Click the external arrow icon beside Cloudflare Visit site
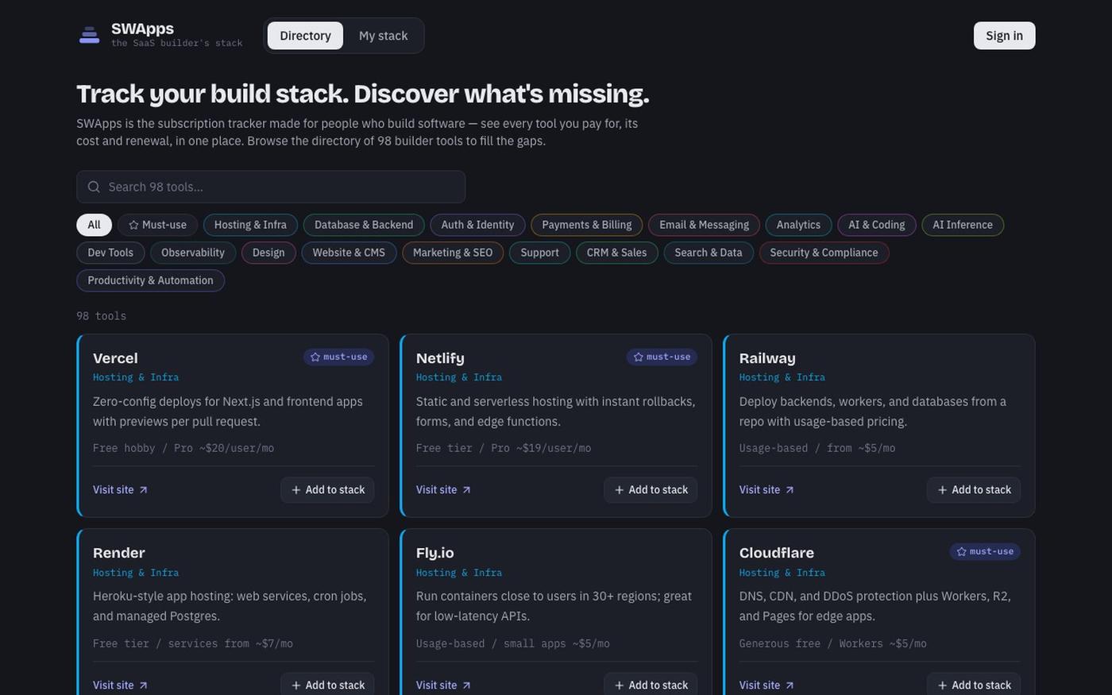Viewport: 1112px width, 695px height. (x=790, y=685)
